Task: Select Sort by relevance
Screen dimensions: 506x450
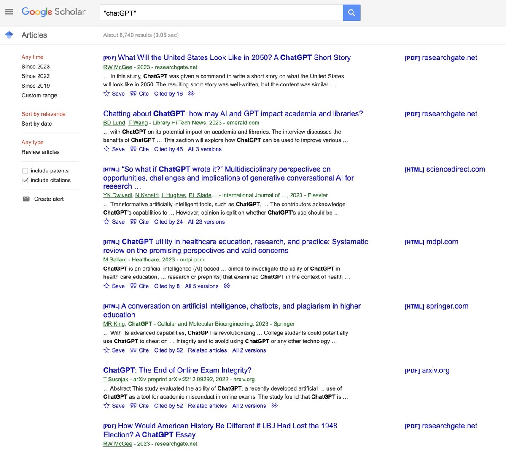Action: point(43,114)
